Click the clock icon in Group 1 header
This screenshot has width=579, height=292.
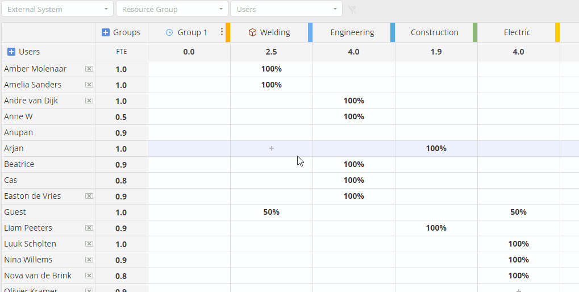pyautogui.click(x=169, y=32)
